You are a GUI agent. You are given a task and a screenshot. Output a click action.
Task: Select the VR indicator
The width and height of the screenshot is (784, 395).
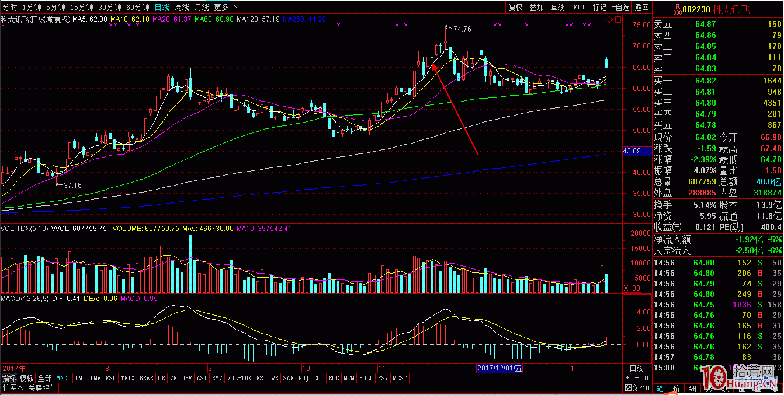coord(174,378)
